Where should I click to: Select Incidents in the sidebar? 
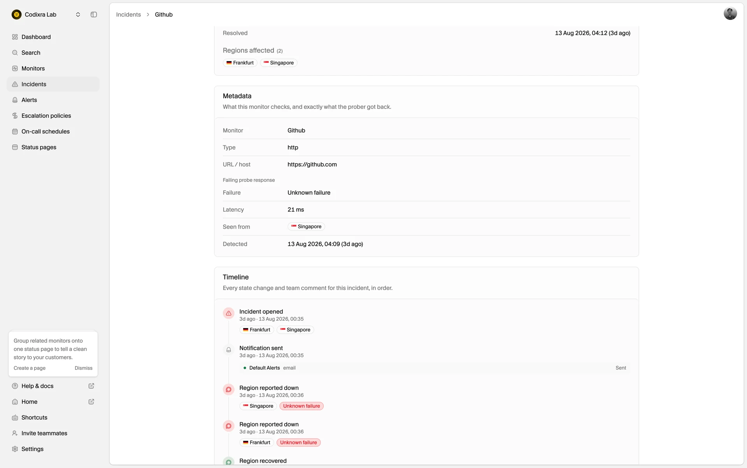53,84
